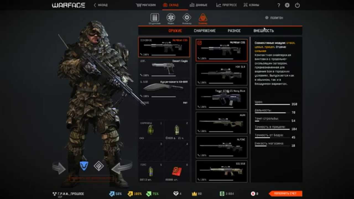The image size is (354, 199).
Task: Select the frag grenade in pocket slot 1
Action: [x=151, y=130]
